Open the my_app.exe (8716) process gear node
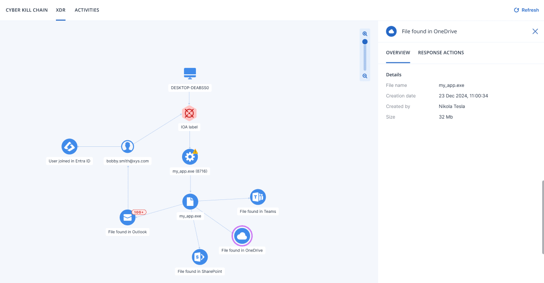This screenshot has width=544, height=283. (x=189, y=157)
